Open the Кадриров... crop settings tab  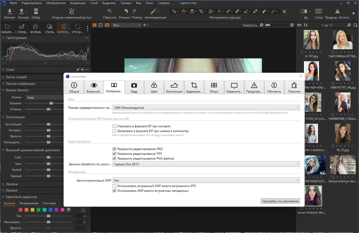tap(194, 87)
